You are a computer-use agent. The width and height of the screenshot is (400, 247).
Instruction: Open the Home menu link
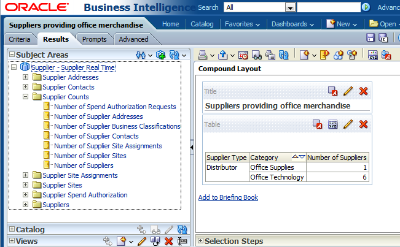click(170, 24)
